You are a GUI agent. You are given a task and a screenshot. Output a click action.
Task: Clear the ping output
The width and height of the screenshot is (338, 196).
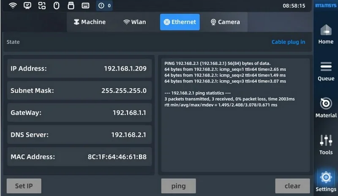point(292,186)
